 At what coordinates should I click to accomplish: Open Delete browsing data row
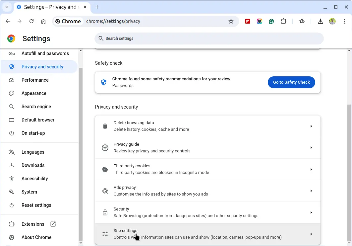[x=207, y=126]
